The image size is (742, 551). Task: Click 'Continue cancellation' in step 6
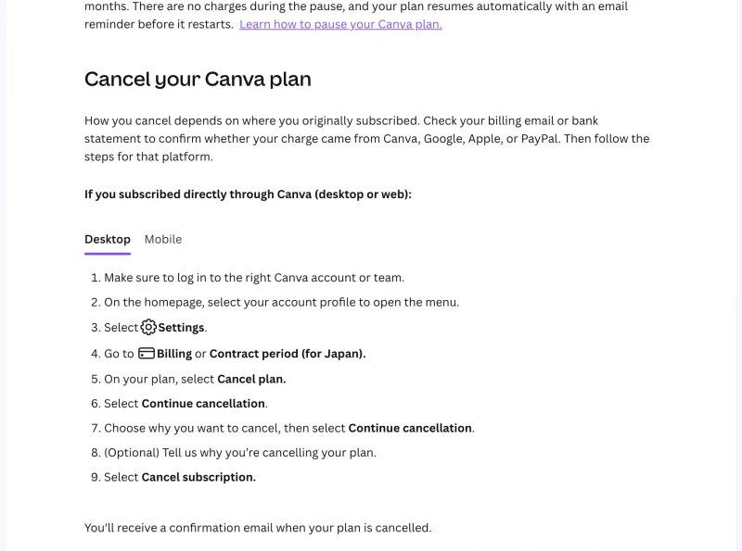203,404
